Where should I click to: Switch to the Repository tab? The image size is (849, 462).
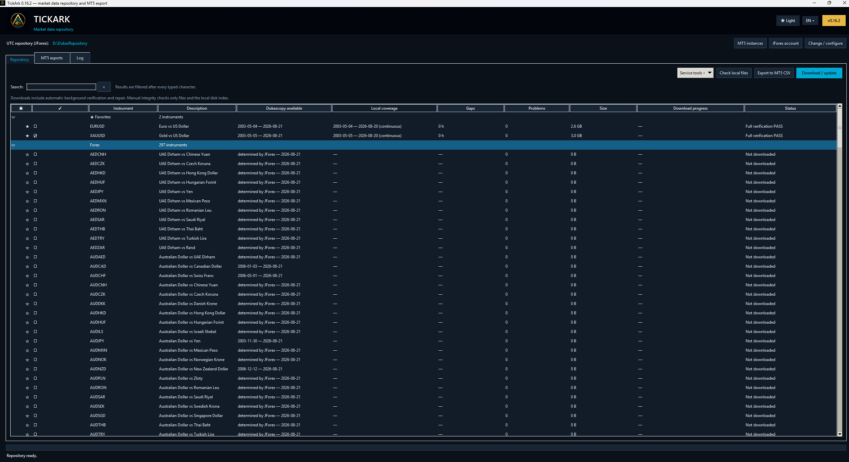point(20,59)
